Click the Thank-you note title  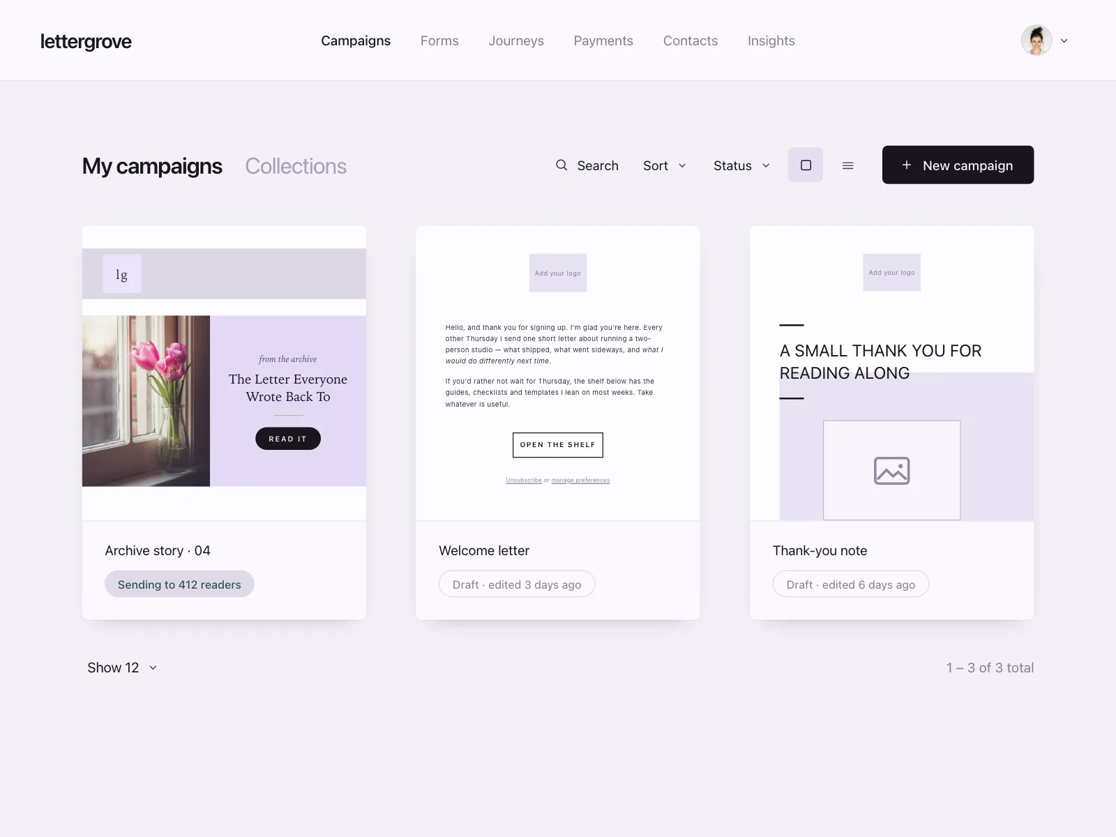click(x=820, y=550)
